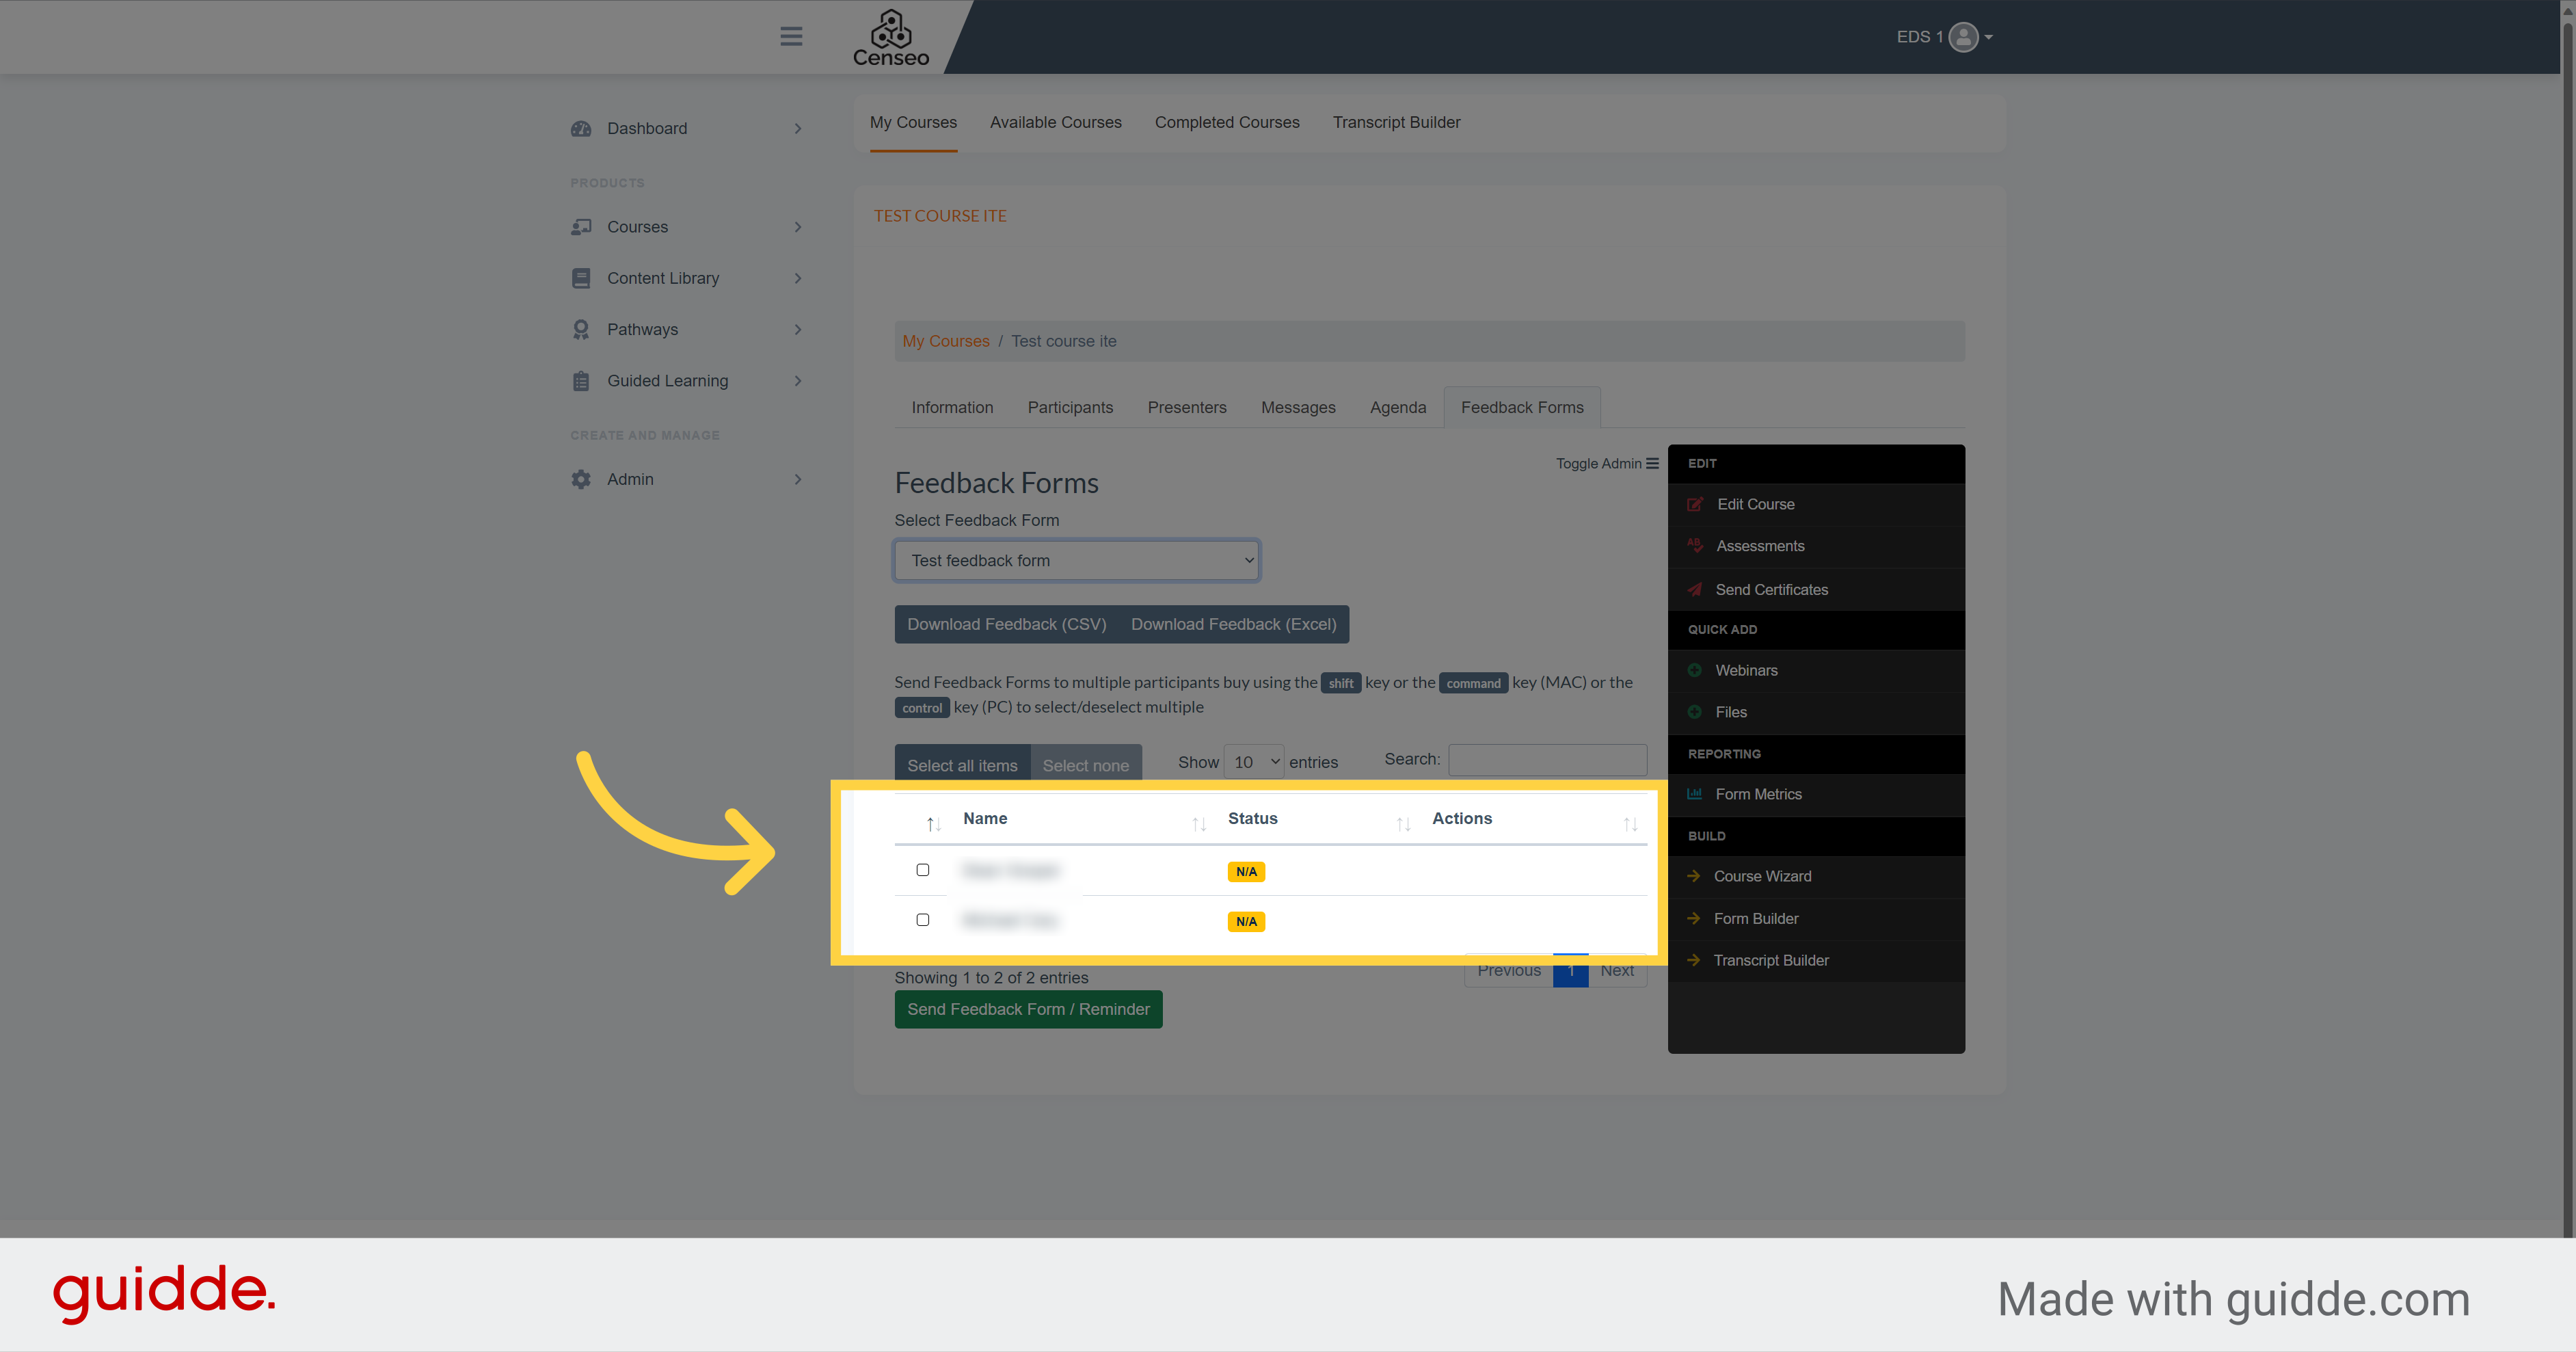
Task: Click the Edit Course pencil icon
Action: pos(1695,505)
